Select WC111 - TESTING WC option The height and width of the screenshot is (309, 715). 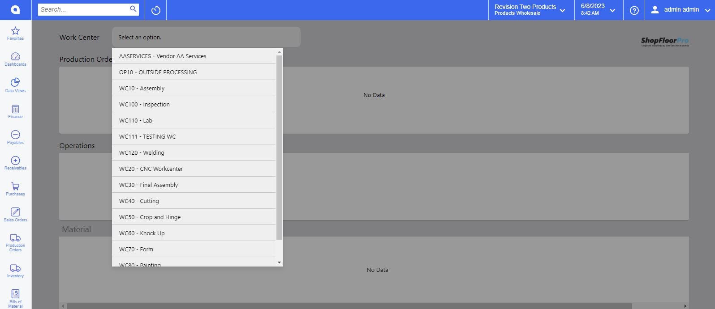[x=194, y=136]
